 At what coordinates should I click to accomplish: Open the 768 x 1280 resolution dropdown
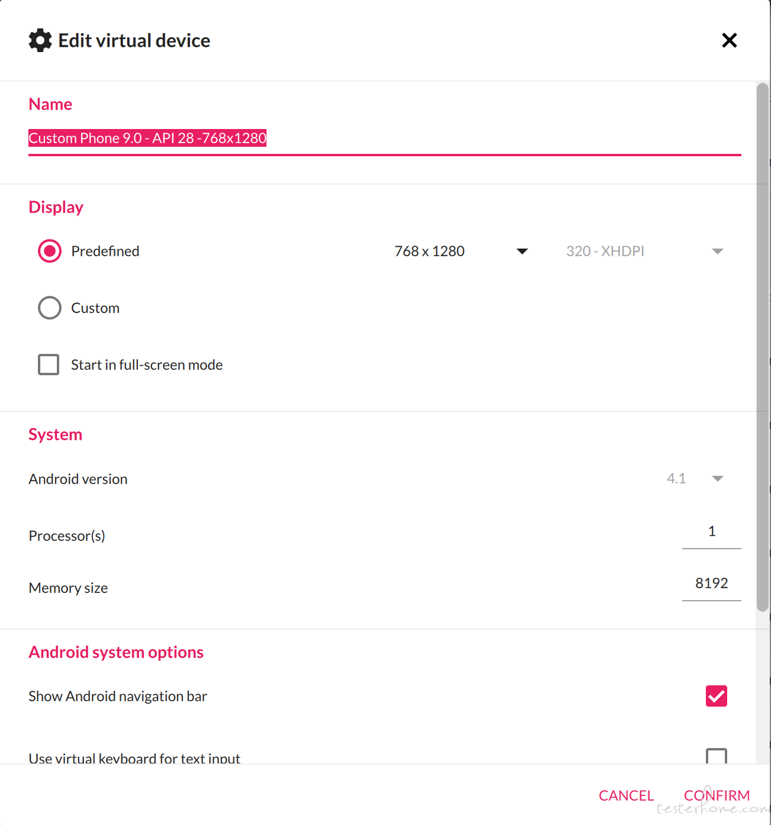coord(461,251)
